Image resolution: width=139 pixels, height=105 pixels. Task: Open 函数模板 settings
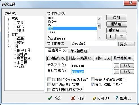pos(123,58)
